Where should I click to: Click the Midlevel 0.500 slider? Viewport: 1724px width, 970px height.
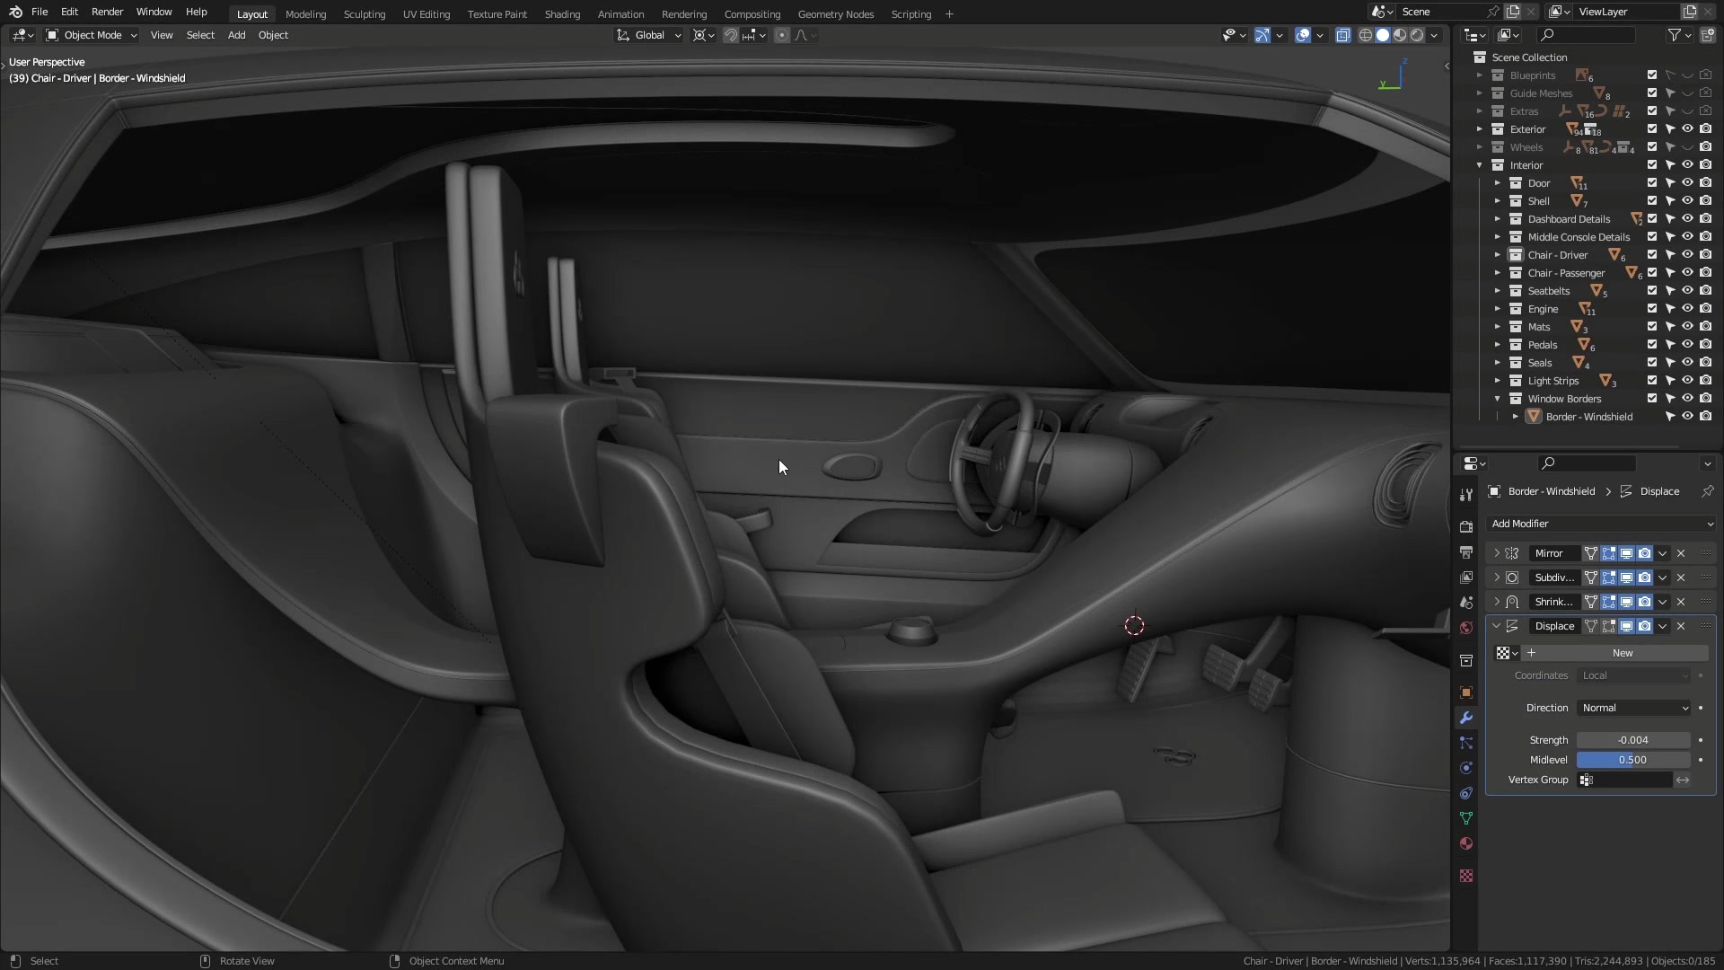1633,760
